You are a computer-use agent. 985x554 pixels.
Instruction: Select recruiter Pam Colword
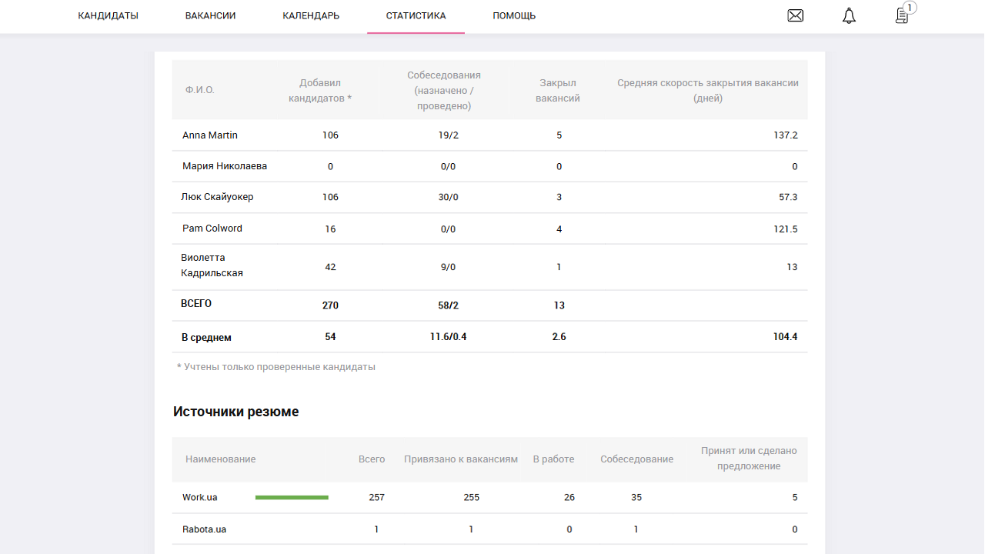[x=212, y=229]
